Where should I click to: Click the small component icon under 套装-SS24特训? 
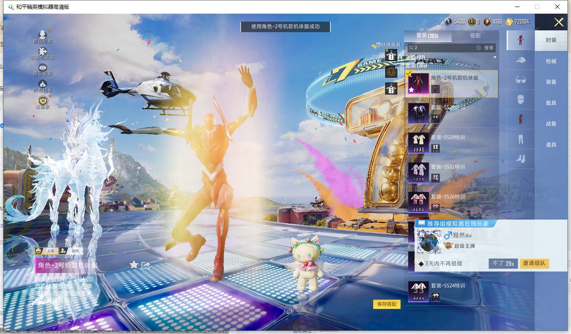tap(435, 297)
